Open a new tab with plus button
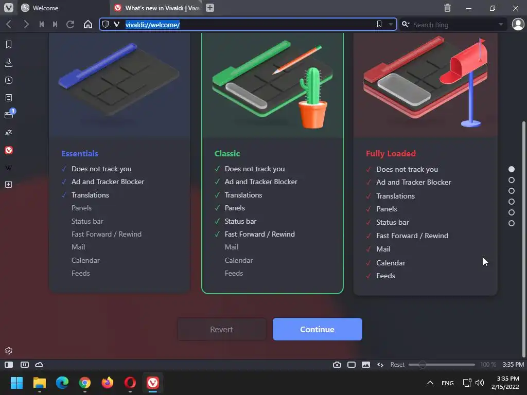The width and height of the screenshot is (527, 395). [x=210, y=8]
